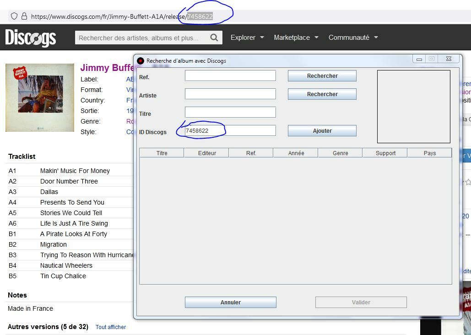Click the Genre column header
The height and width of the screenshot is (335, 471).
[x=341, y=153]
